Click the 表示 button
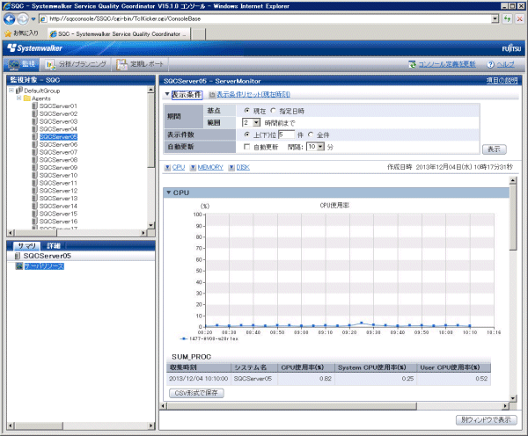Image resolution: width=528 pixels, height=436 pixels. (x=495, y=149)
